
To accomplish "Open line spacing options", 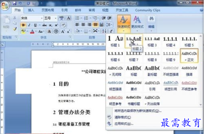I will pyautogui.click(x=109, y=25).
